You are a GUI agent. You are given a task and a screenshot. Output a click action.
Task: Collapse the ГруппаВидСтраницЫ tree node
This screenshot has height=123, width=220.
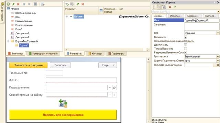coord(8,41)
